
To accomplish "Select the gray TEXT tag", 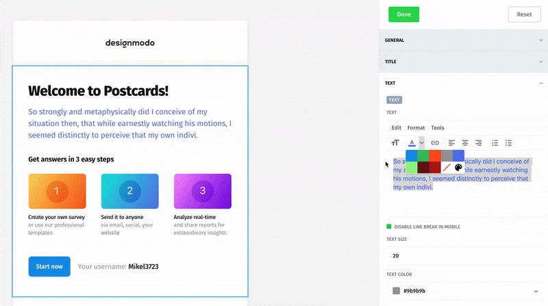I will coord(395,100).
